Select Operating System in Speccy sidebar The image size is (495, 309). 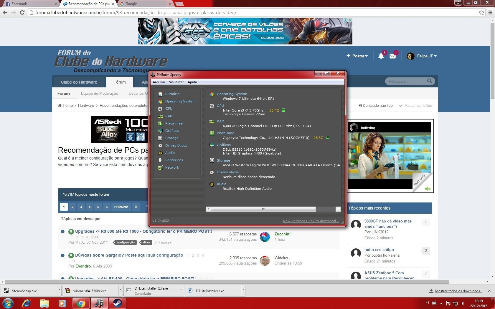click(180, 101)
